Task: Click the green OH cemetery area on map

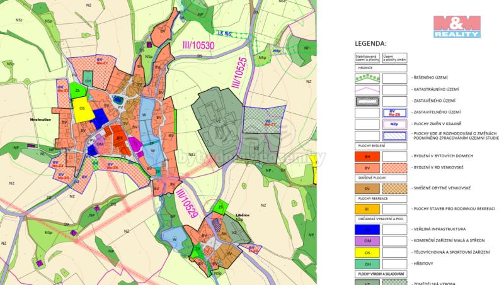Action: [x=89, y=82]
